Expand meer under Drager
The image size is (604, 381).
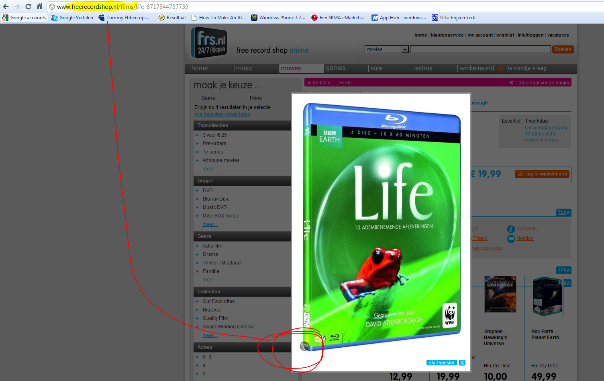click(x=210, y=224)
